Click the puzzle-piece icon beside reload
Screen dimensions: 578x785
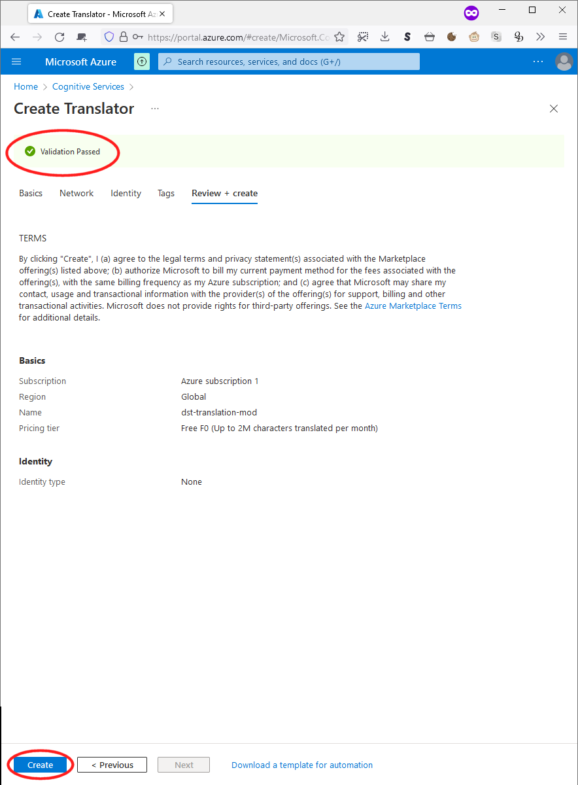point(82,37)
